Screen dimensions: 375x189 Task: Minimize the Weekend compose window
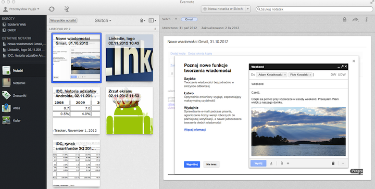click(339, 67)
